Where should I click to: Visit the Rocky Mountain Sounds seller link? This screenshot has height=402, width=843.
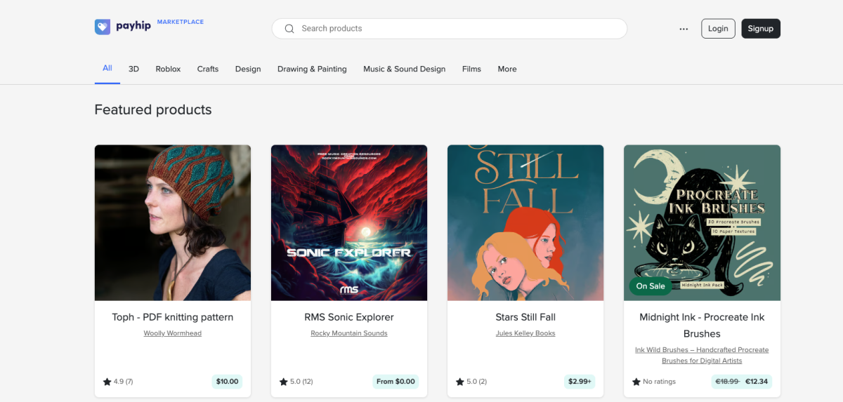(x=349, y=333)
